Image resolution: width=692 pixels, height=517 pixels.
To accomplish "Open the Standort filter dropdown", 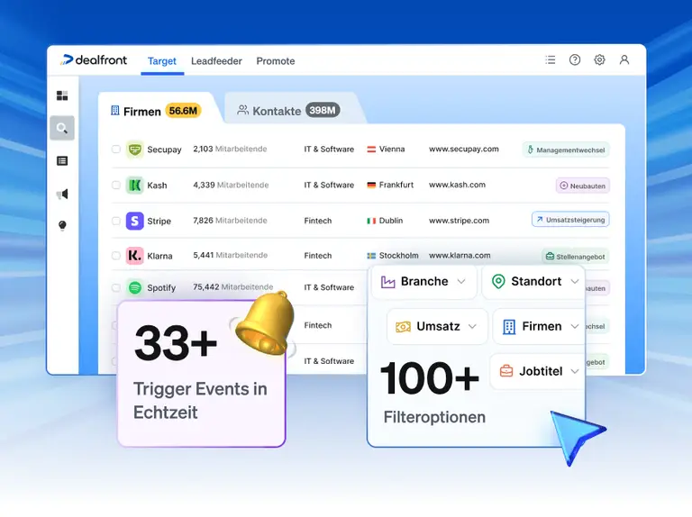I will click(x=533, y=282).
